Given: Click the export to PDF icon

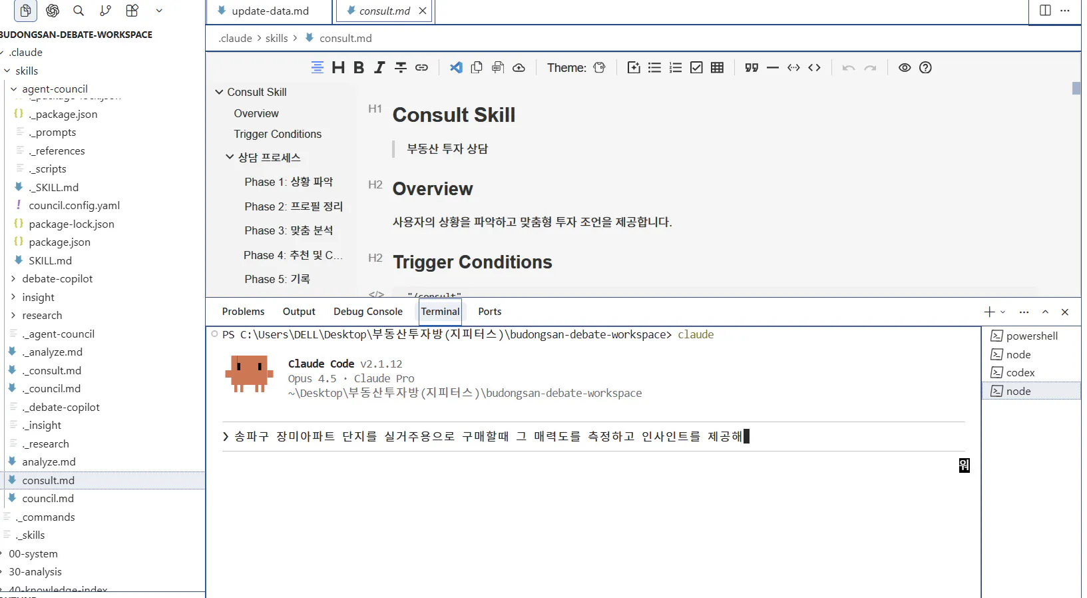Looking at the screenshot, I should click(498, 67).
